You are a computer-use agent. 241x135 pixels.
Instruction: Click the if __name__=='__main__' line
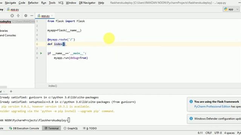point(67,53)
